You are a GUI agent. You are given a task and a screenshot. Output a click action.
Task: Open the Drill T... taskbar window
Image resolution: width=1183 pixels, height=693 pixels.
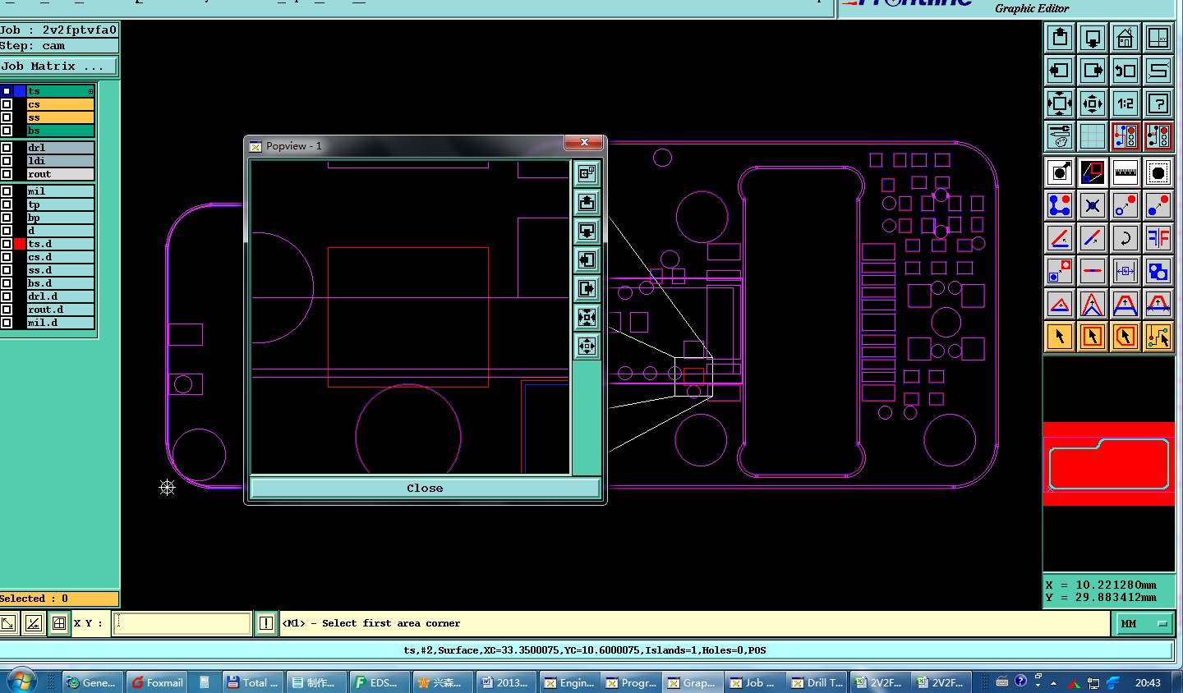pos(817,682)
